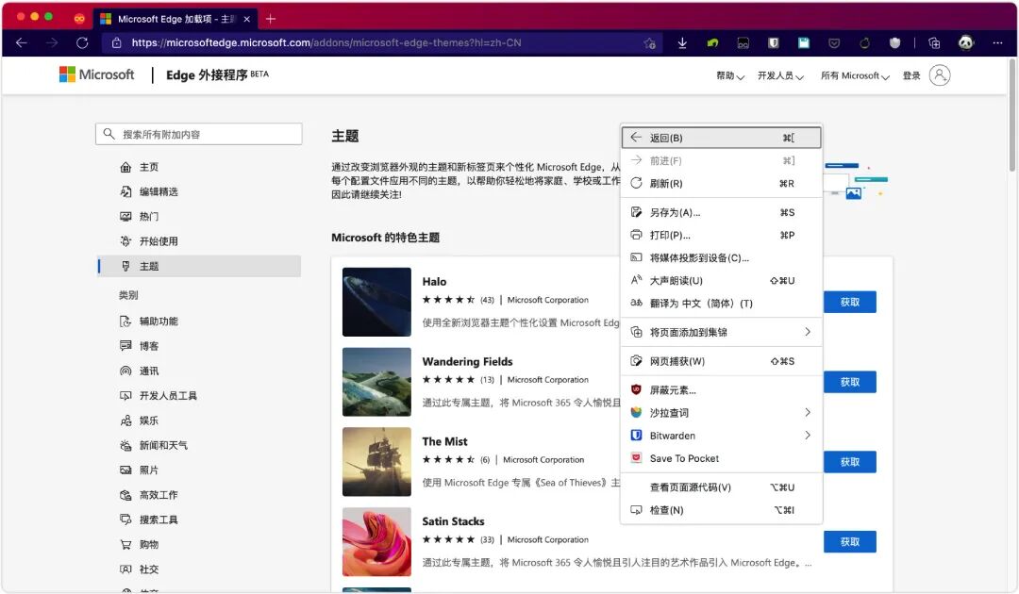The width and height of the screenshot is (1019, 594).
Task: Click the floppy disk save extension icon
Action: click(804, 42)
